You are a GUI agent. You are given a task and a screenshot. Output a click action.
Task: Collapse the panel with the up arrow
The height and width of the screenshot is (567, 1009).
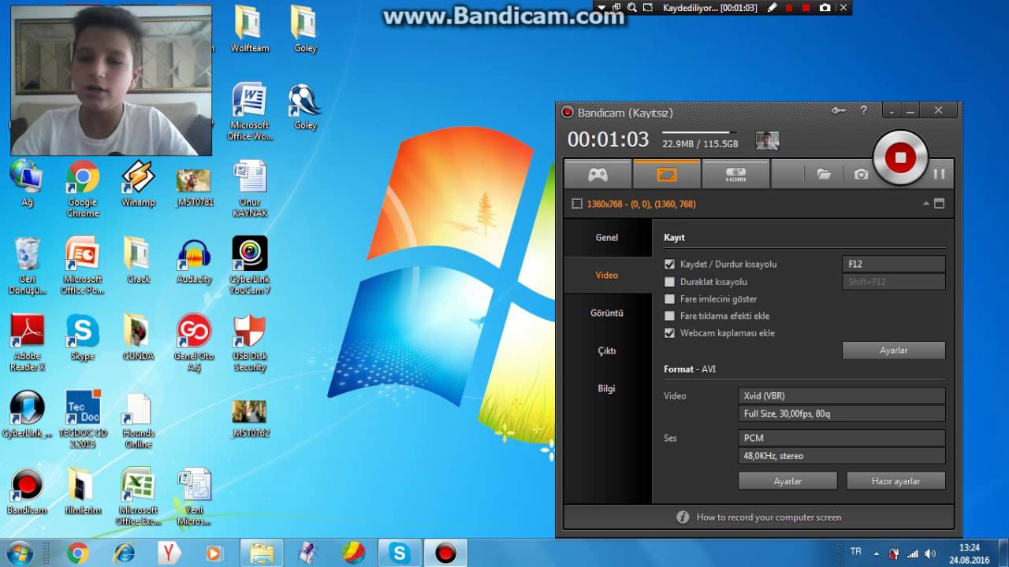click(x=926, y=203)
